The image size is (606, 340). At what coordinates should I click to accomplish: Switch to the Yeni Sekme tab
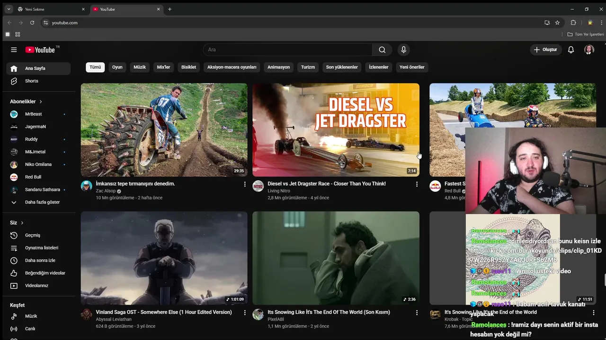(51, 9)
